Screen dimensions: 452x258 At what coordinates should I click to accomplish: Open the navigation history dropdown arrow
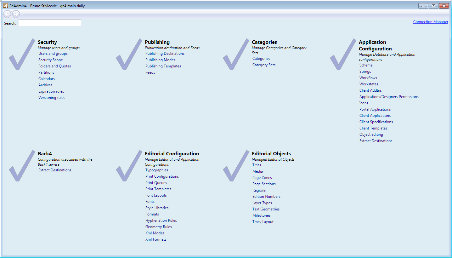coord(22,14)
